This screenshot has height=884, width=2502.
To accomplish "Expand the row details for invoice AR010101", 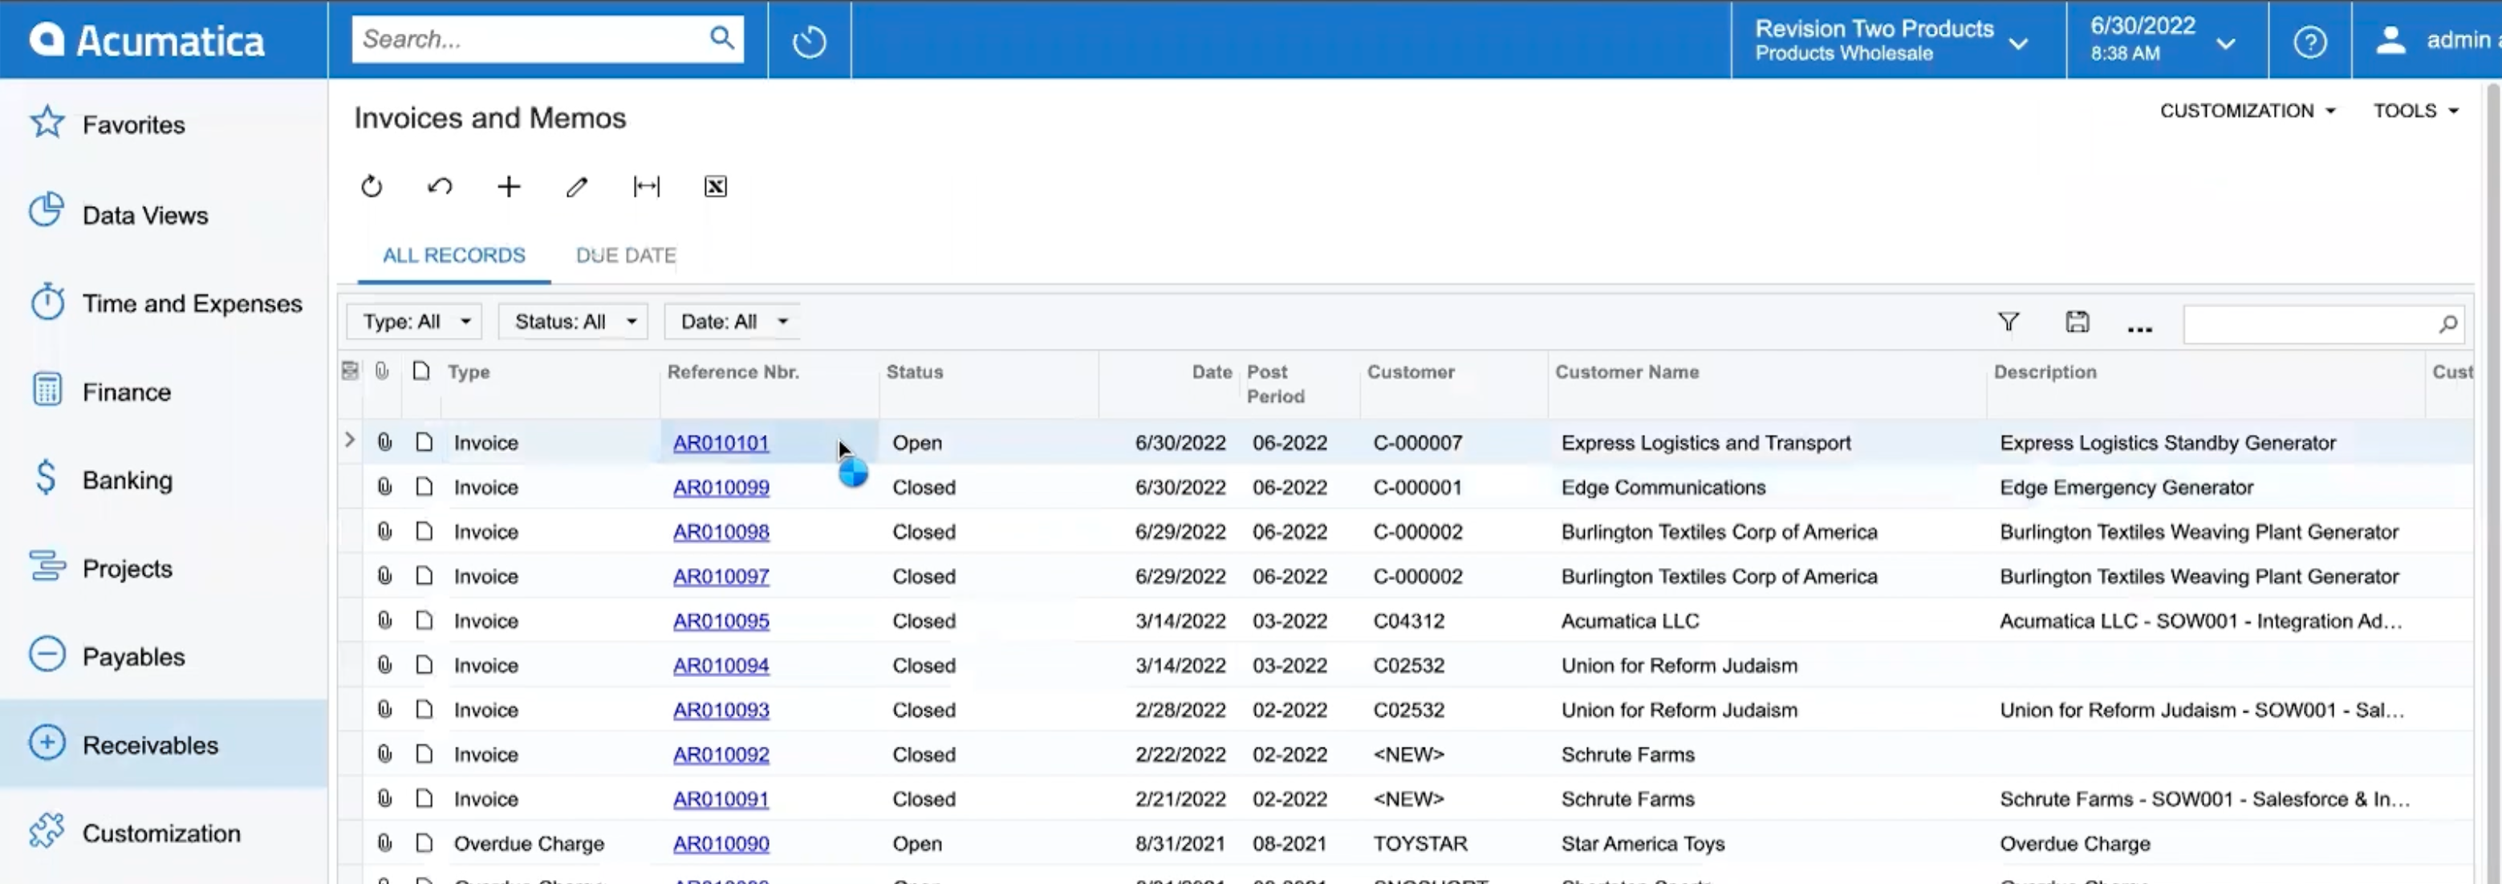I will pyautogui.click(x=350, y=440).
